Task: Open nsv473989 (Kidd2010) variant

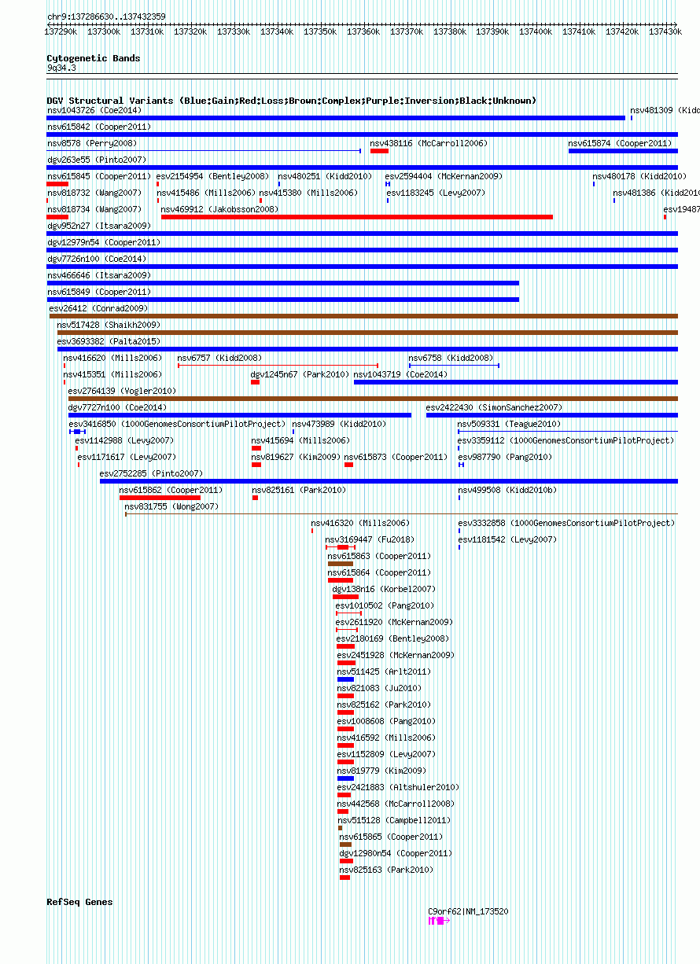Action: tap(339, 424)
